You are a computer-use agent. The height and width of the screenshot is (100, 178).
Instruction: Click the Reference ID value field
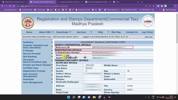point(112,47)
